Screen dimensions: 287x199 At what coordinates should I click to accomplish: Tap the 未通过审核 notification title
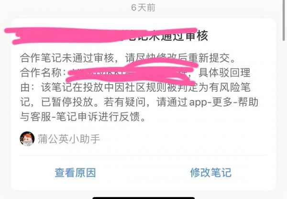click(166, 35)
